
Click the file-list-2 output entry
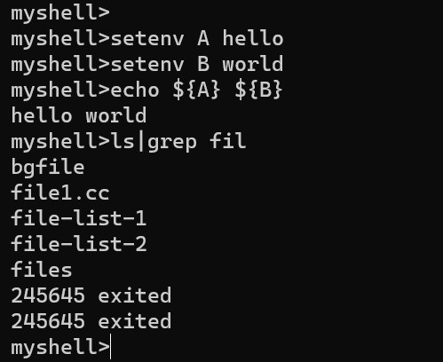(79, 244)
